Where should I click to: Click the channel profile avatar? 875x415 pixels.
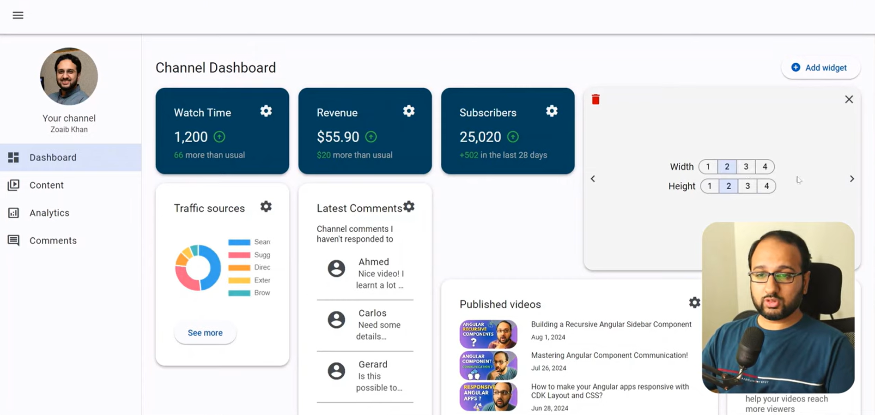click(x=69, y=76)
